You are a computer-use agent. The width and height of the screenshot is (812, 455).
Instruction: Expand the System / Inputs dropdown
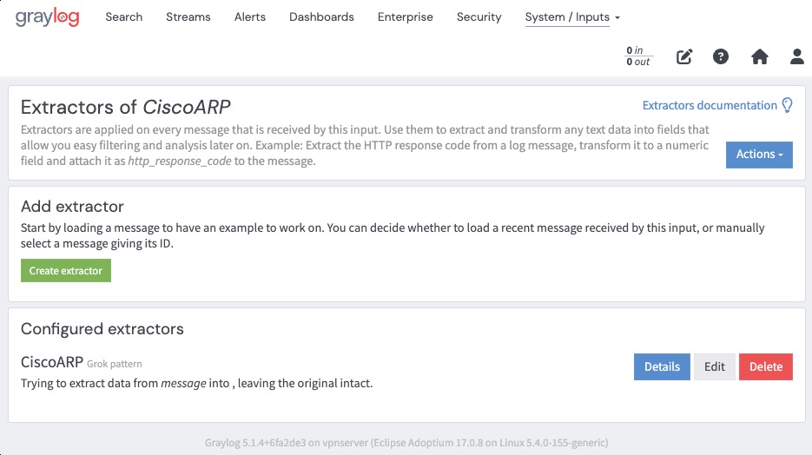(x=572, y=17)
